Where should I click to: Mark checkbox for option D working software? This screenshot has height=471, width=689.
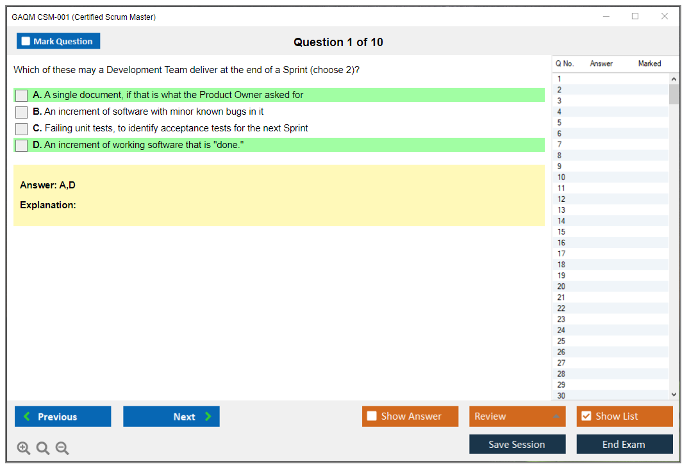point(22,145)
